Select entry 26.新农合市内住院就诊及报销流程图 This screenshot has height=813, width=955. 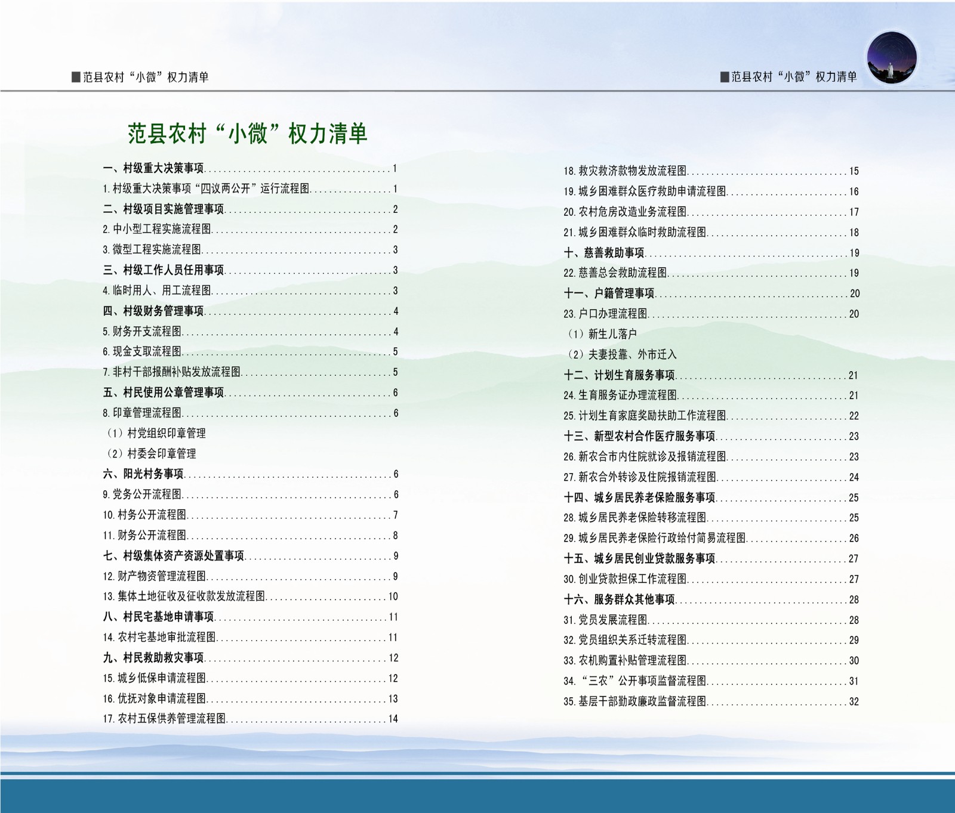tap(711, 457)
